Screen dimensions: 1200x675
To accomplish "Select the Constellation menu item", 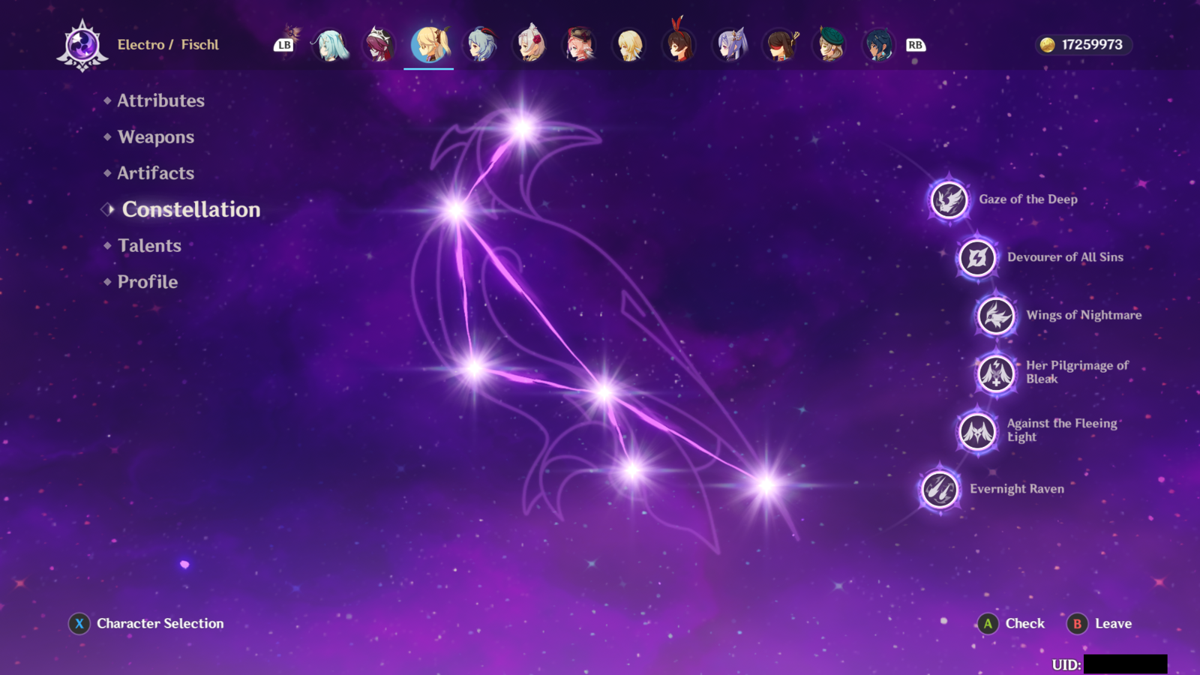I will click(191, 209).
